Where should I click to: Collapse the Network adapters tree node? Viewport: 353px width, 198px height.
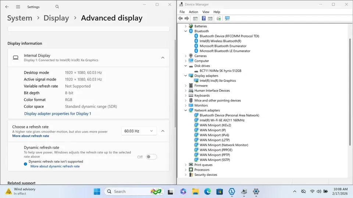tap(186, 110)
